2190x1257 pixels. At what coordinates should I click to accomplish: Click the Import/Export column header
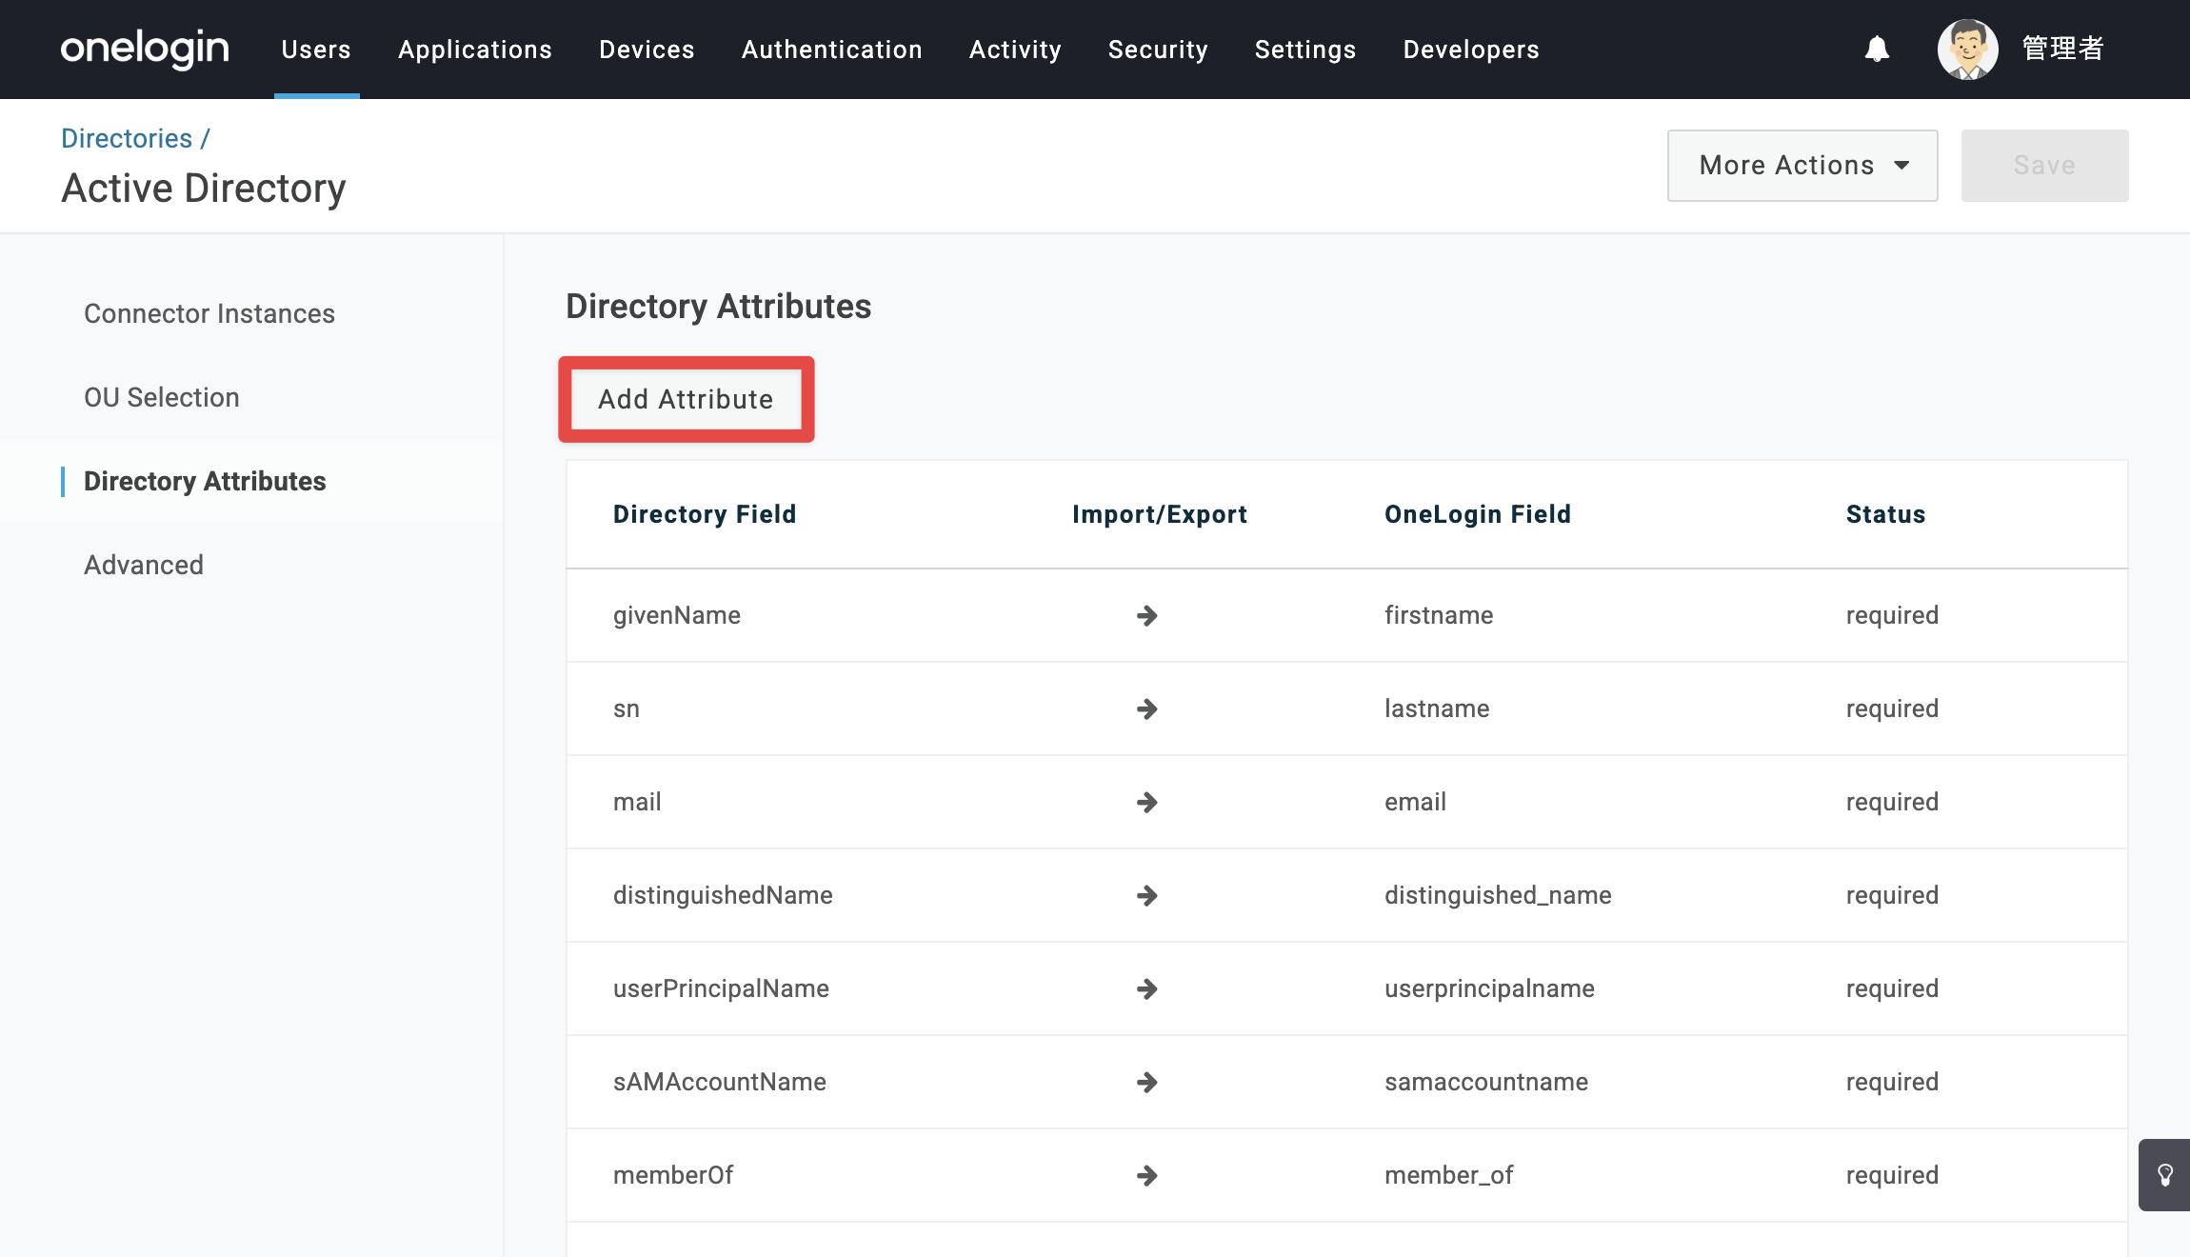click(1160, 515)
